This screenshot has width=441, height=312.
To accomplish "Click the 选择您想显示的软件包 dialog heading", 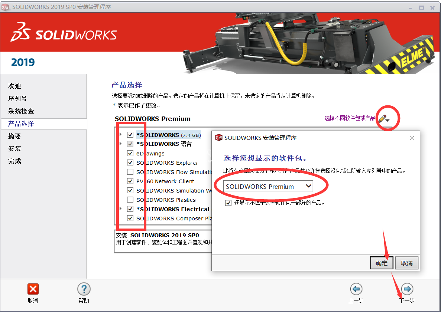I will [265, 158].
